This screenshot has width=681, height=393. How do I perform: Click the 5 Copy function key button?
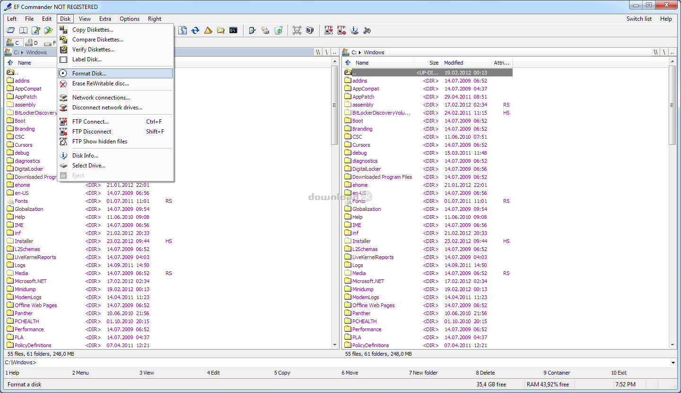[x=282, y=373]
